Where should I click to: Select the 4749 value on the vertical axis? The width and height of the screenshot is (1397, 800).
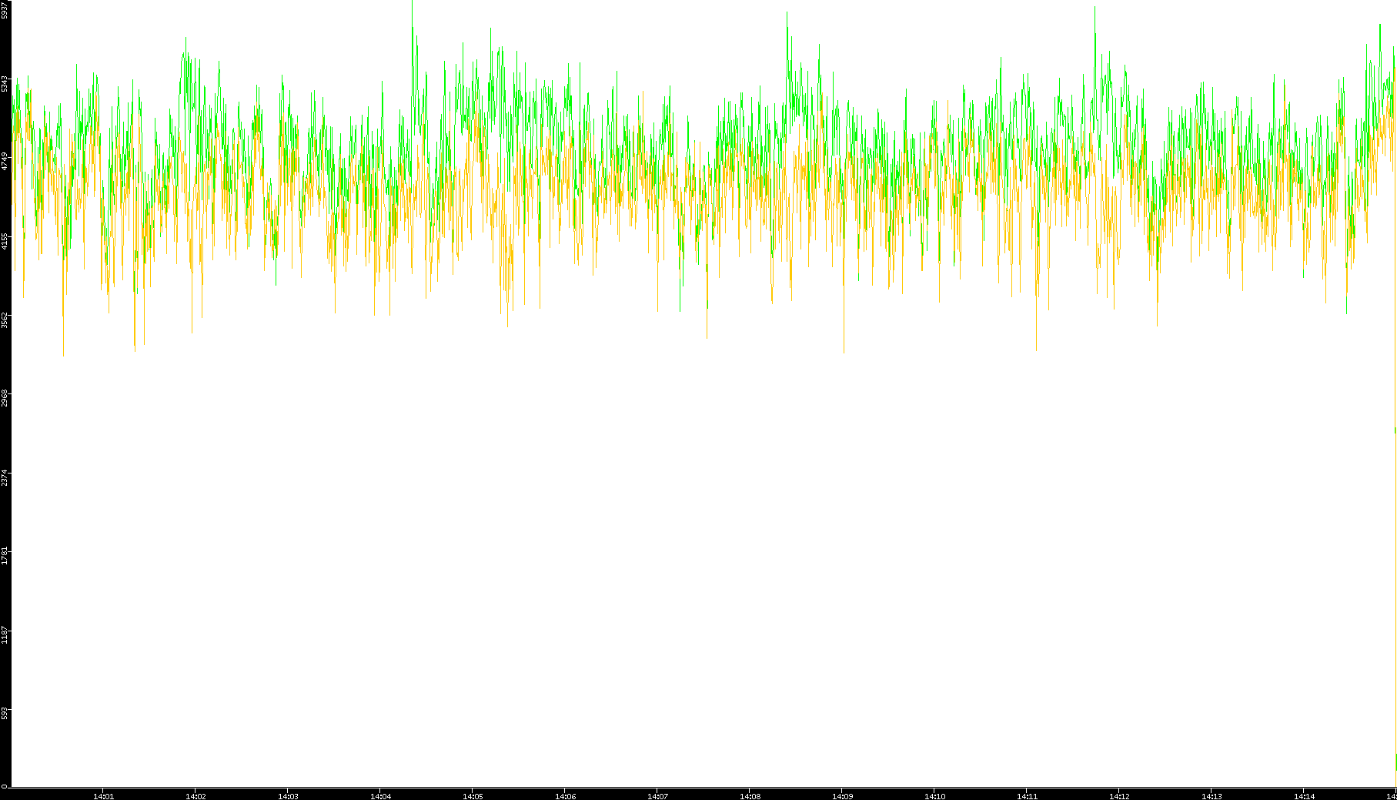tap(5, 162)
